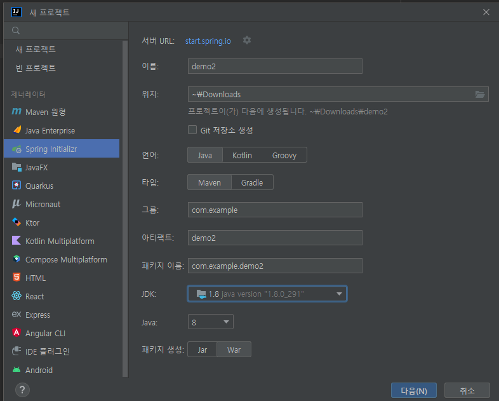
Task: Open the start.spring.io link
Action: [208, 41]
